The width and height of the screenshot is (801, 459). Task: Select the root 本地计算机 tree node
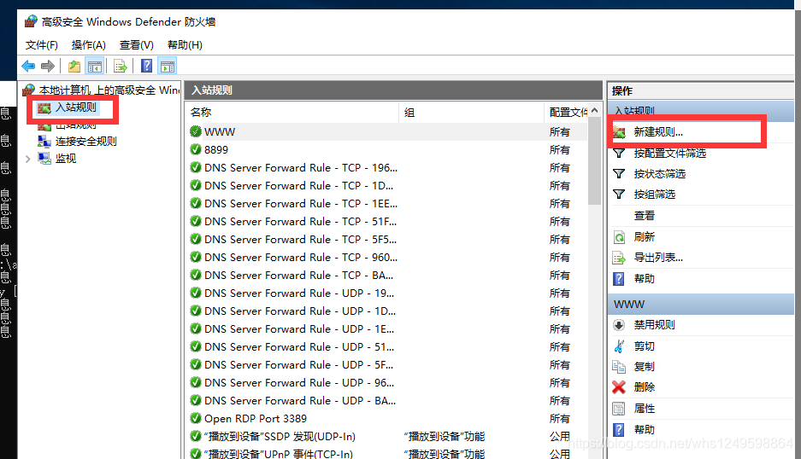coord(109,90)
